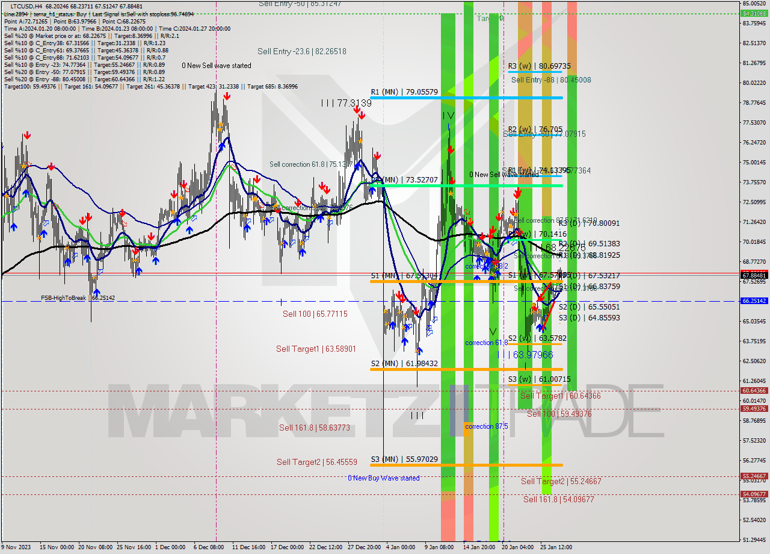Click the 'I I I 77.8139' wave label
This screenshot has width=770, height=554.
click(x=346, y=103)
